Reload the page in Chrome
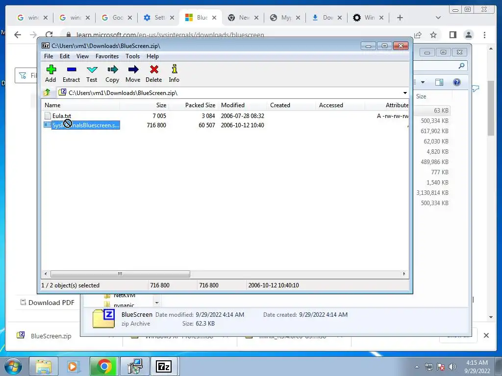 coord(49,35)
